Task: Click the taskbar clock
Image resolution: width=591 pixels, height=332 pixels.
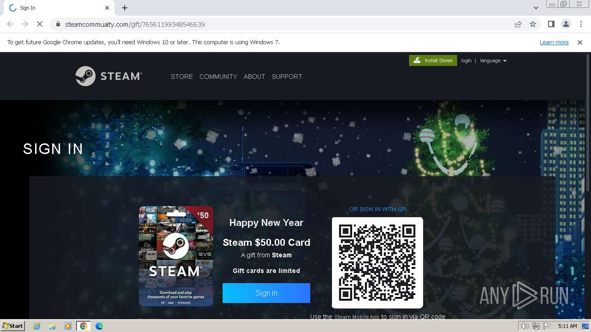Action: [567, 326]
